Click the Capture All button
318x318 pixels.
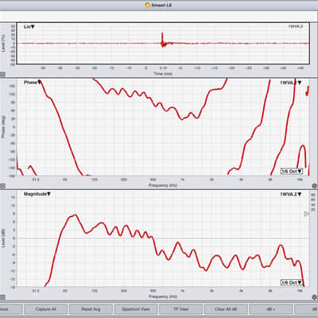point(45,309)
